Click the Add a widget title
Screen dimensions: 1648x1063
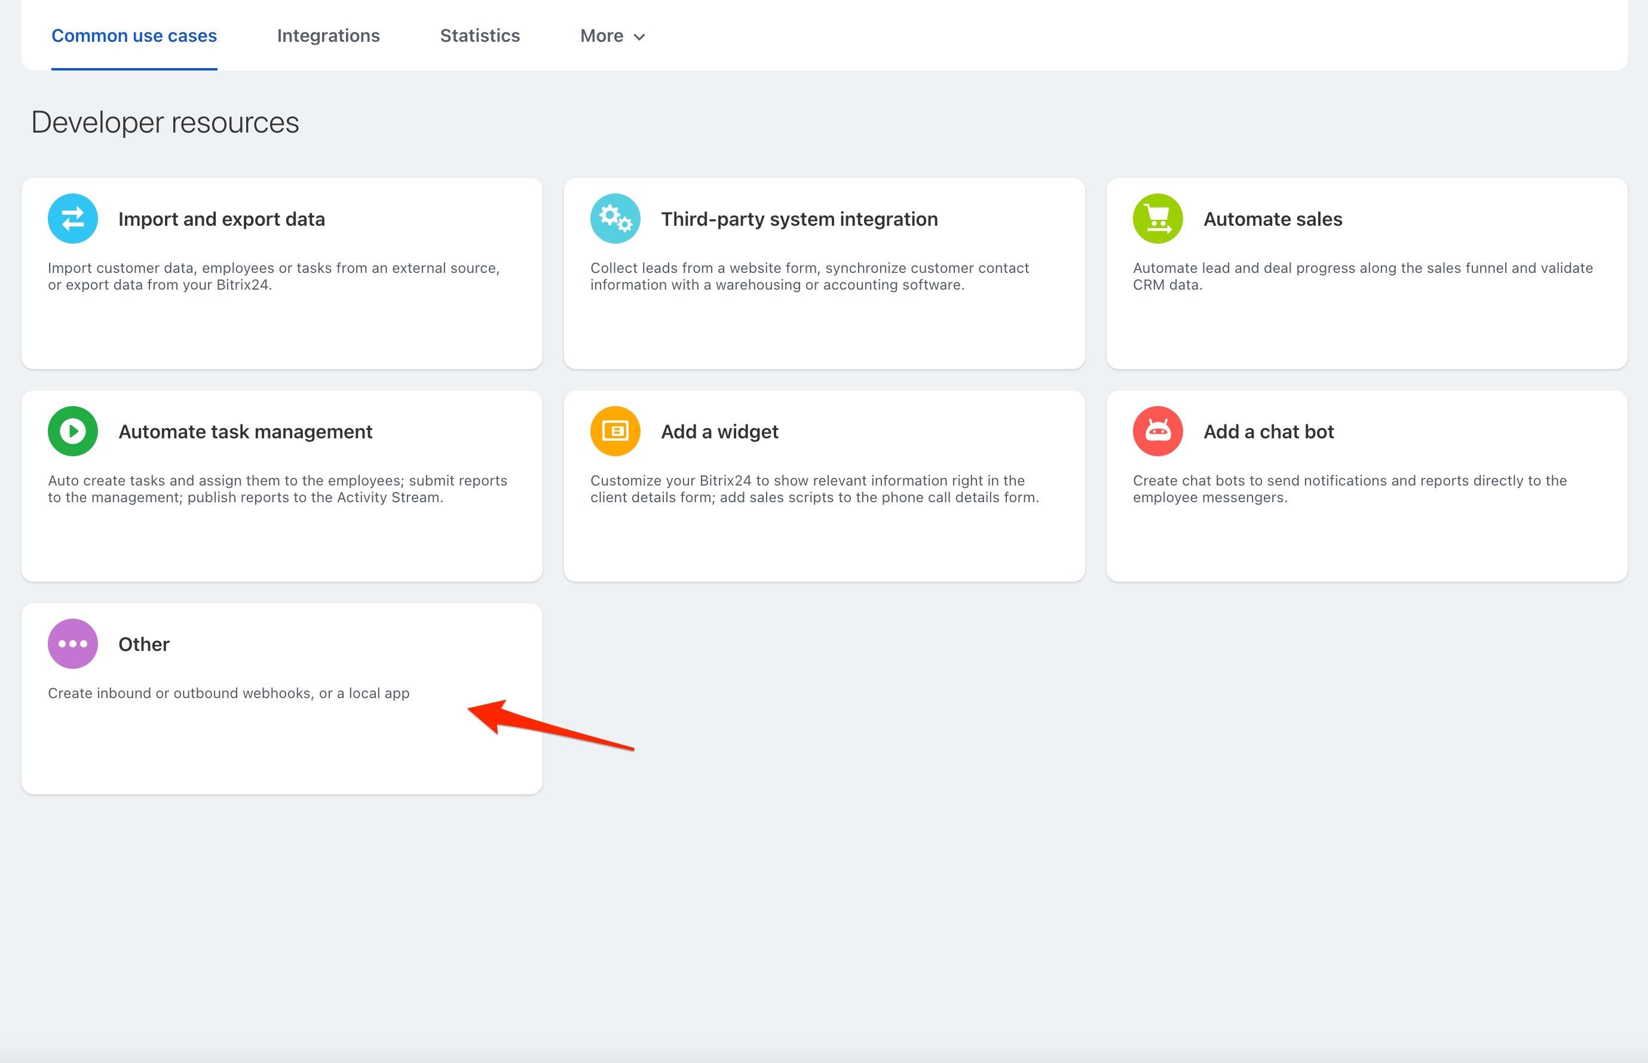(719, 431)
